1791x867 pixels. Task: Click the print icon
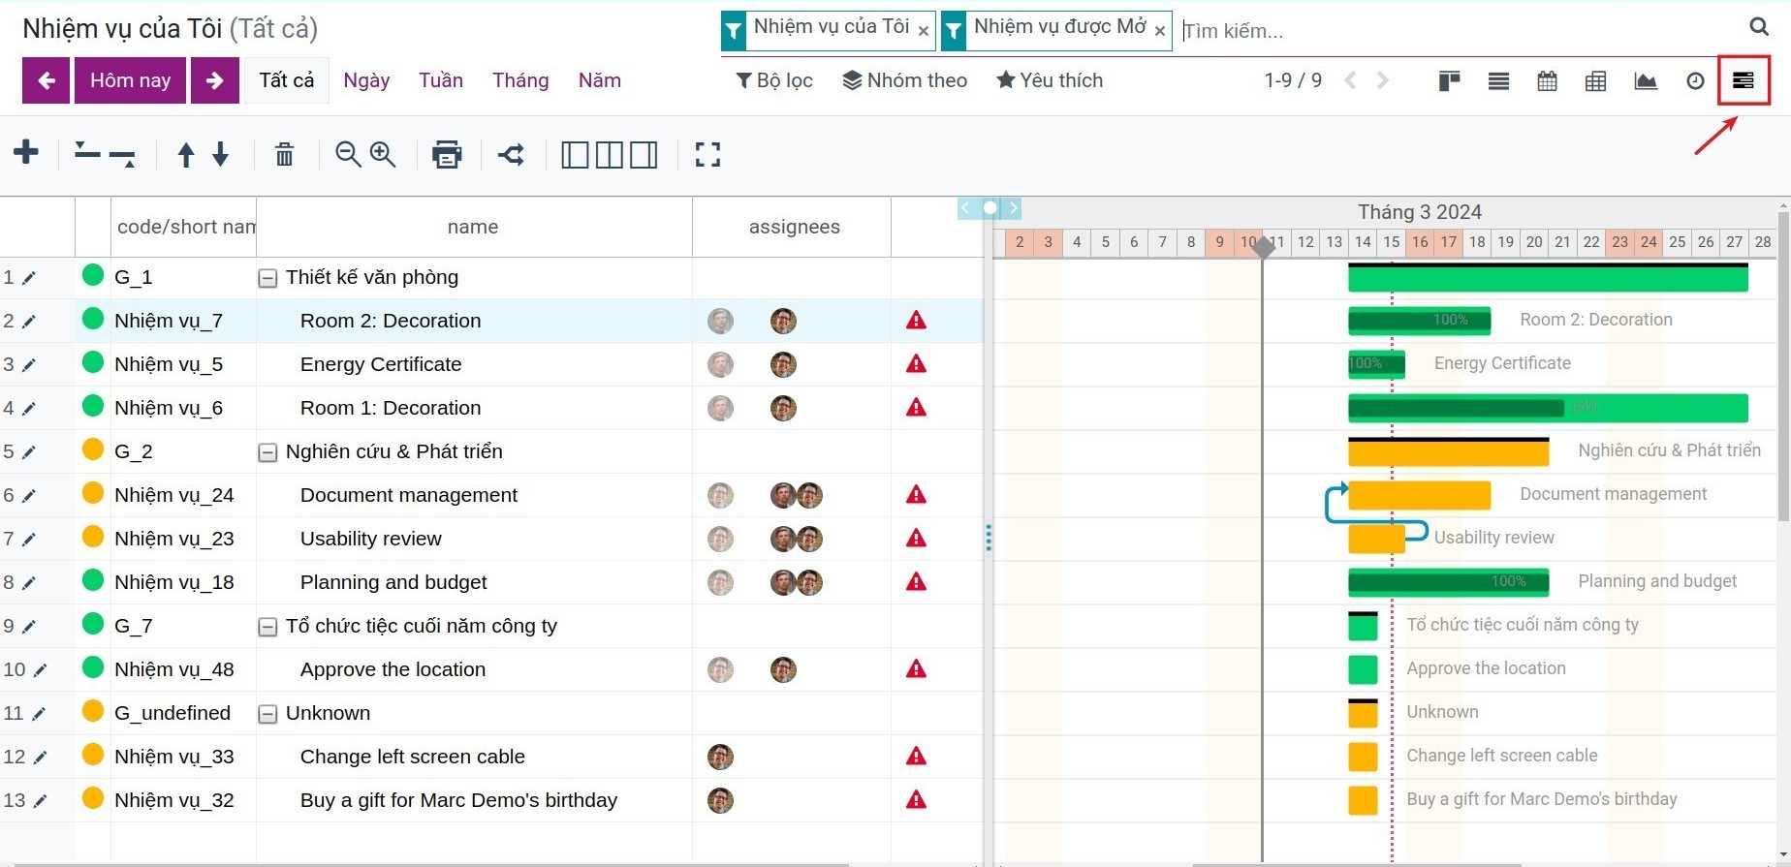[447, 154]
